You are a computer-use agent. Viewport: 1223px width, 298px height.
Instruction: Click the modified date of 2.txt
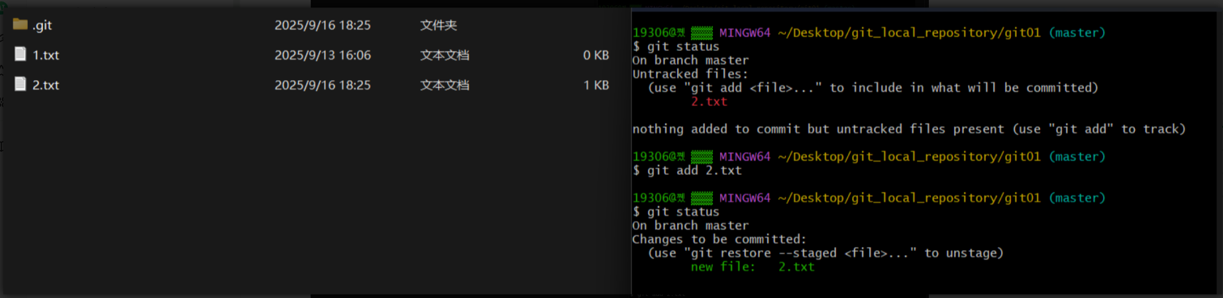click(x=323, y=85)
